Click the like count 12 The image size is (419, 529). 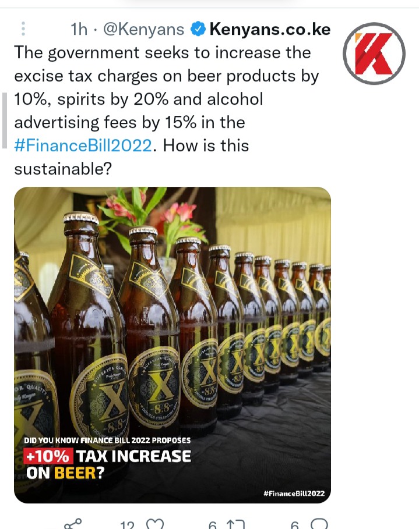tap(127, 525)
